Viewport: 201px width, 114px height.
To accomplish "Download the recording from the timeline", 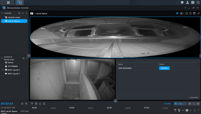I will pyautogui.click(x=40, y=104).
